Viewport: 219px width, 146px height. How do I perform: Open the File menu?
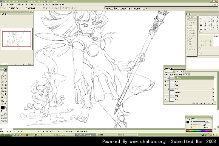coord(6,5)
